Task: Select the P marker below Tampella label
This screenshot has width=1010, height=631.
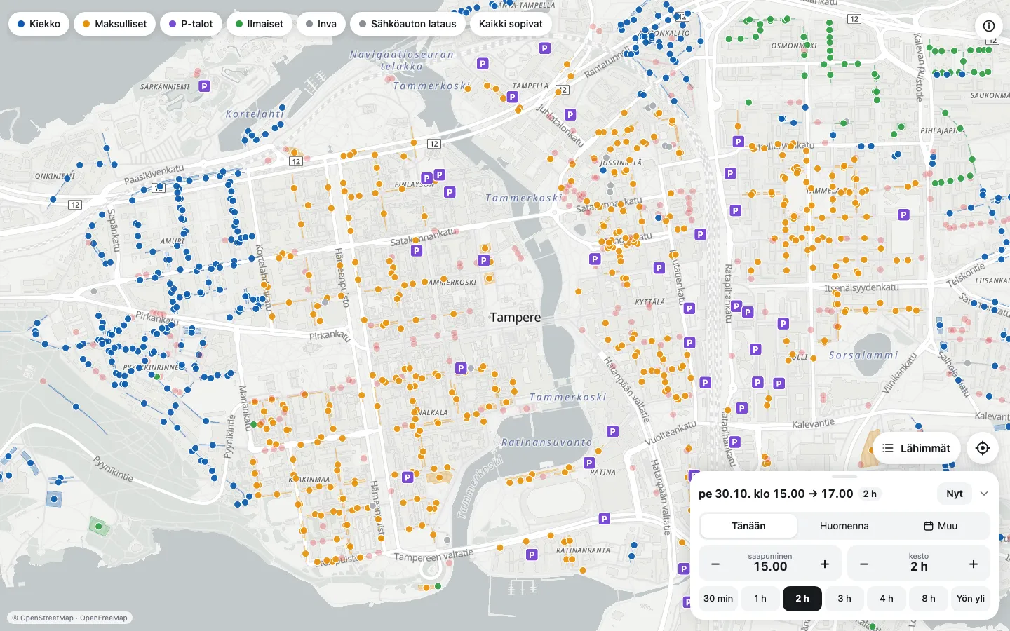Action: click(x=513, y=97)
